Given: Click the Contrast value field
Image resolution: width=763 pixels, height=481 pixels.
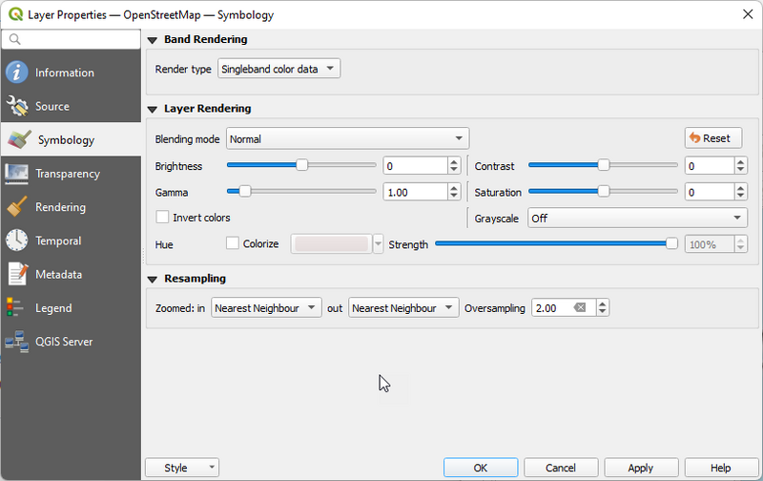Looking at the screenshot, I should tap(710, 166).
